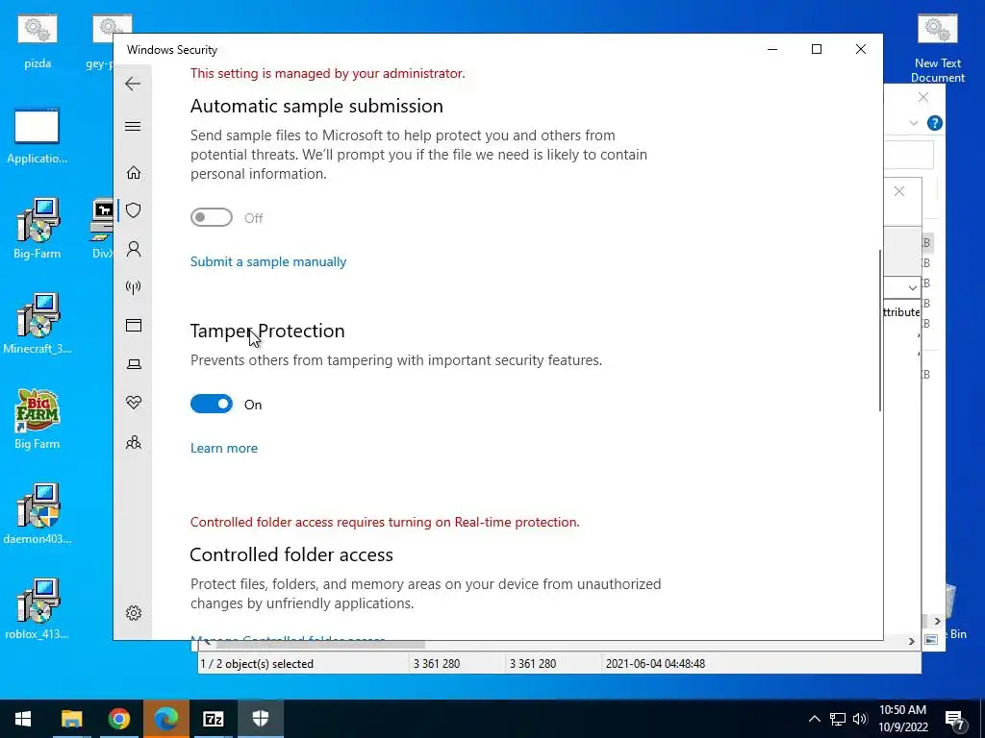The width and height of the screenshot is (985, 738).
Task: Open Family options people icon
Action: click(133, 442)
